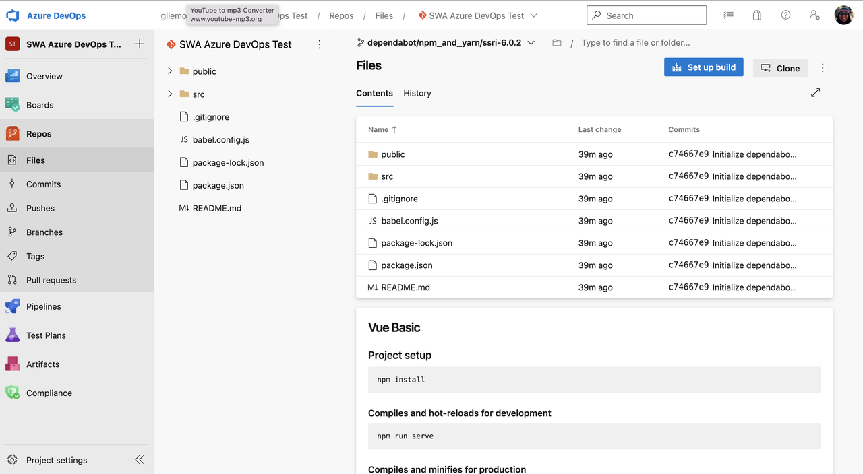
Task: Click the Set up build button
Action: 704,67
